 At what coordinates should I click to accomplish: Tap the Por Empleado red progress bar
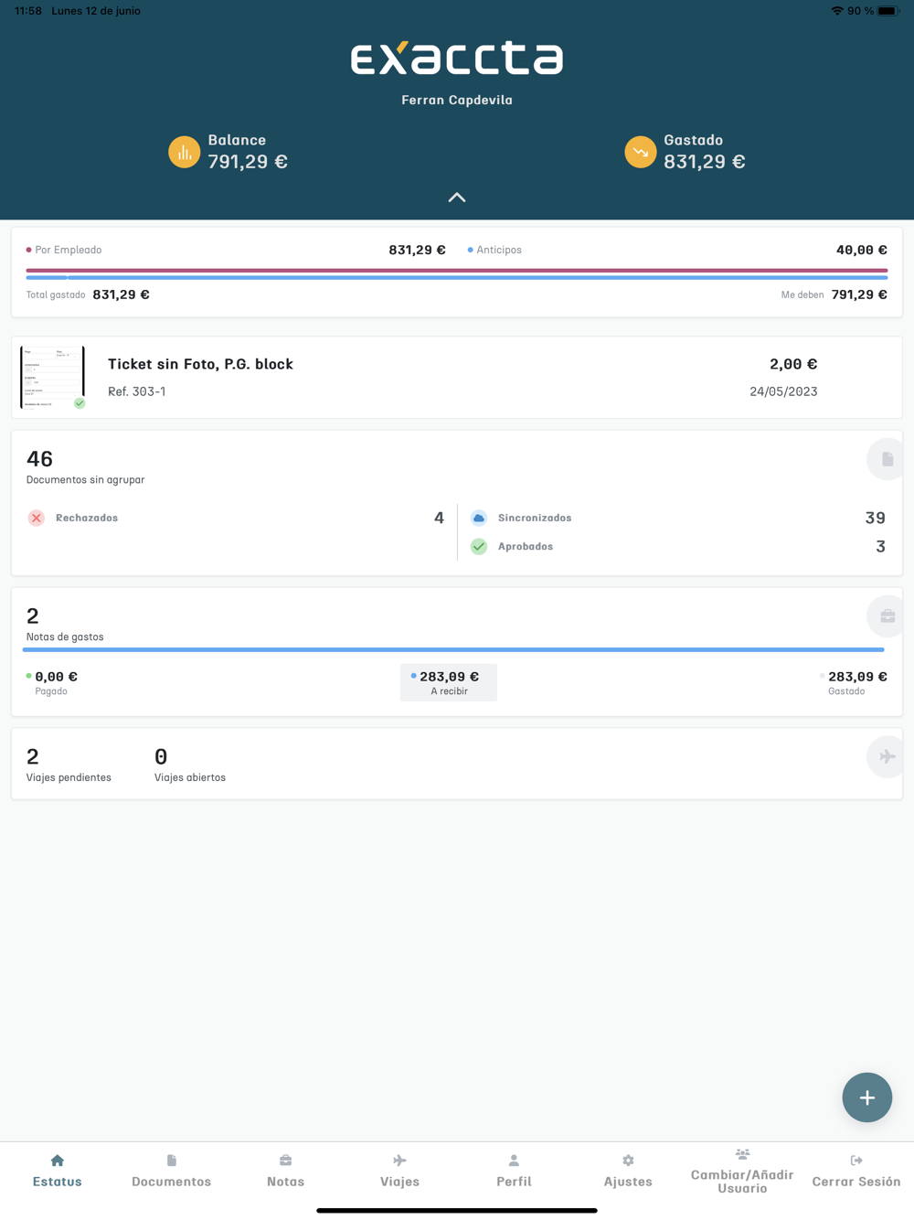click(457, 271)
